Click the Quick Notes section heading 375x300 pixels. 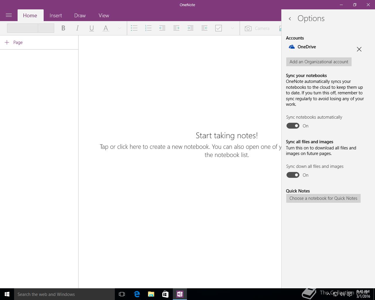click(x=298, y=191)
